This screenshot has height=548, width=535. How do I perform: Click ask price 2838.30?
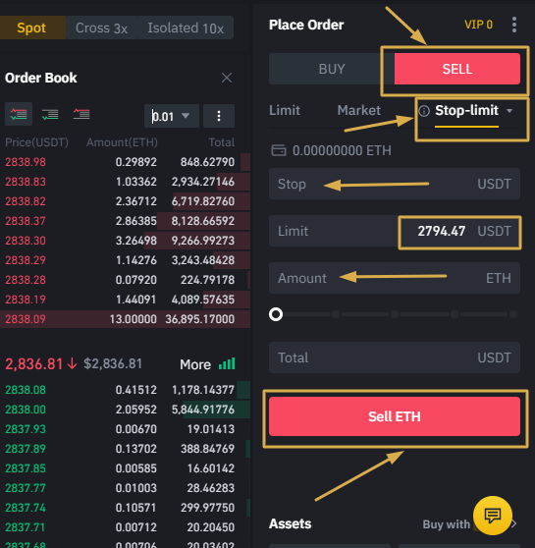26,240
